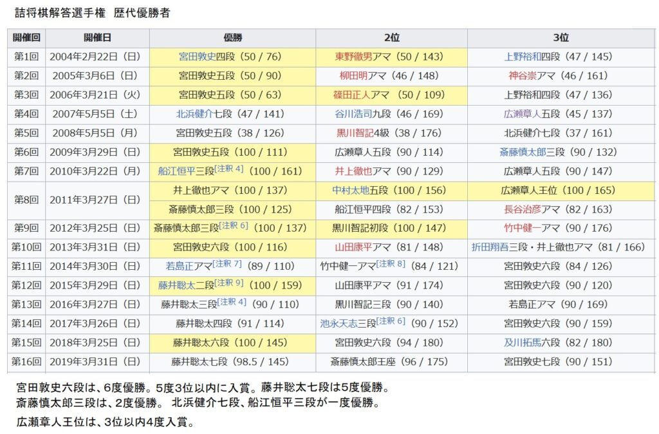Click the 2位 column header
This screenshot has width=659, height=434.
coord(391,38)
